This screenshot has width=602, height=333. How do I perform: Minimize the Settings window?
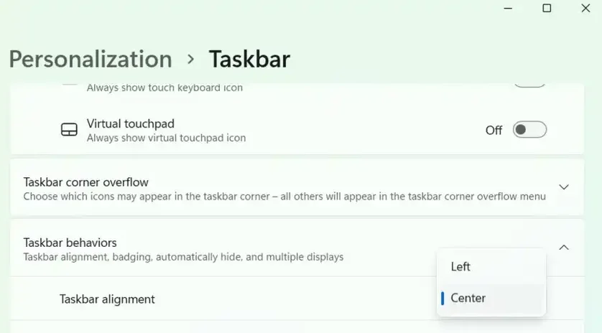click(508, 8)
